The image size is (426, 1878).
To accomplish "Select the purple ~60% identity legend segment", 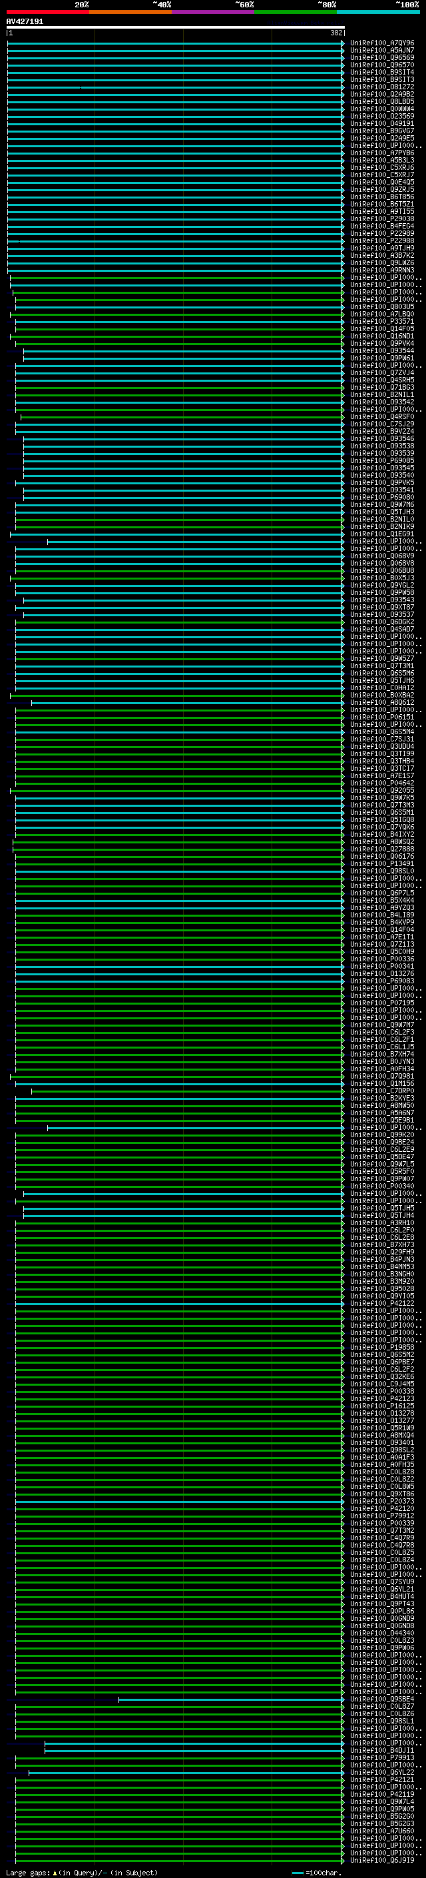I will [212, 12].
